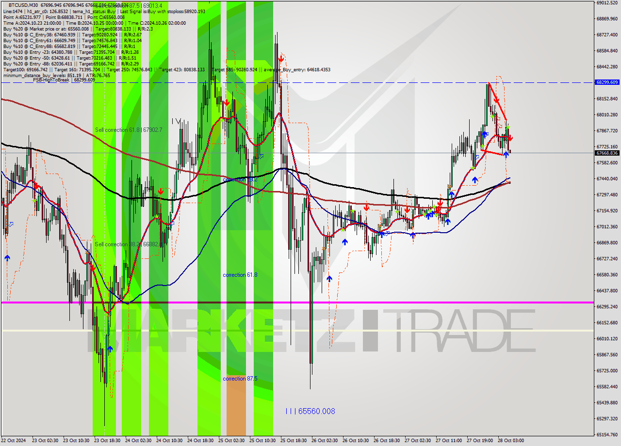Click 67582.600 on the price axis
Screen dimensions: 621x446
pos(607,162)
